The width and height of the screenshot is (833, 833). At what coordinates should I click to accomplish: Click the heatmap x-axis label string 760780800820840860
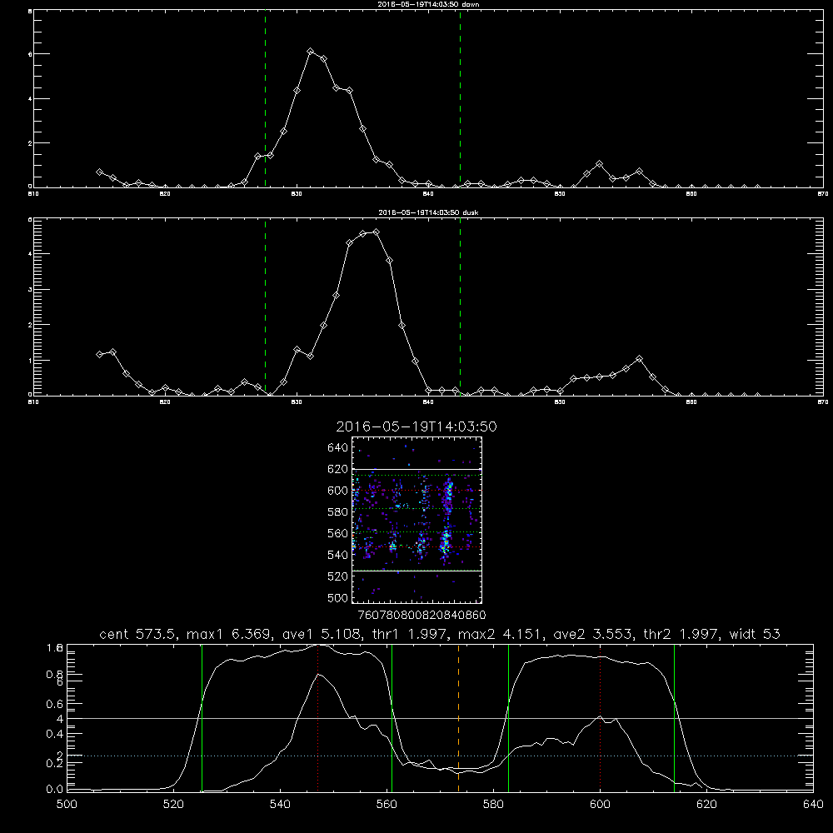coord(422,615)
